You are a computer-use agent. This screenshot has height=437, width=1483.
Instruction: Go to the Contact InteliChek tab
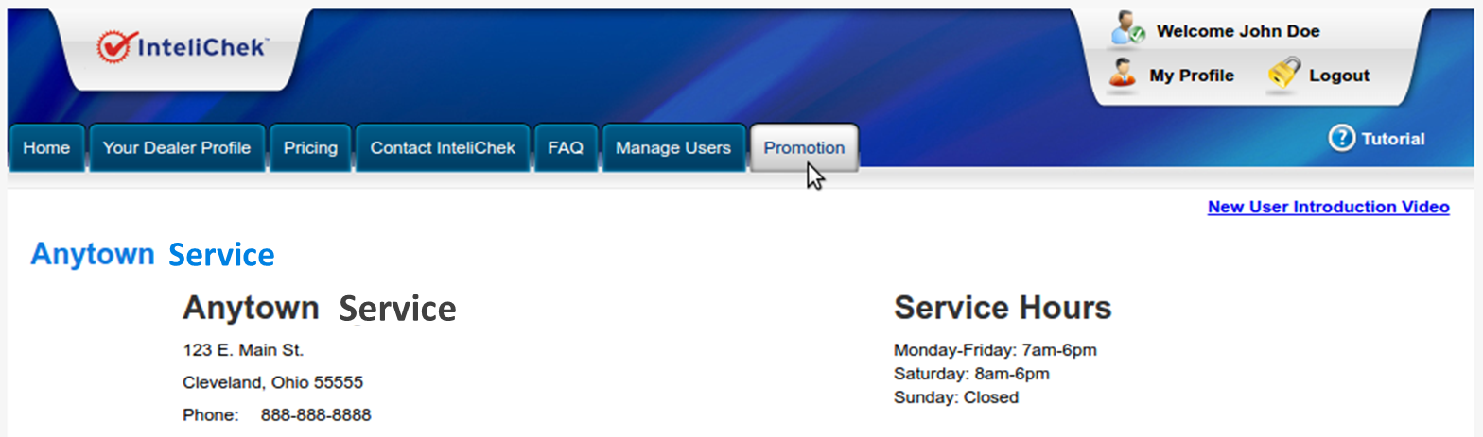443,148
